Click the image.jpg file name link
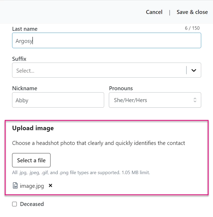The width and height of the screenshot is (213, 217). coord(31,186)
